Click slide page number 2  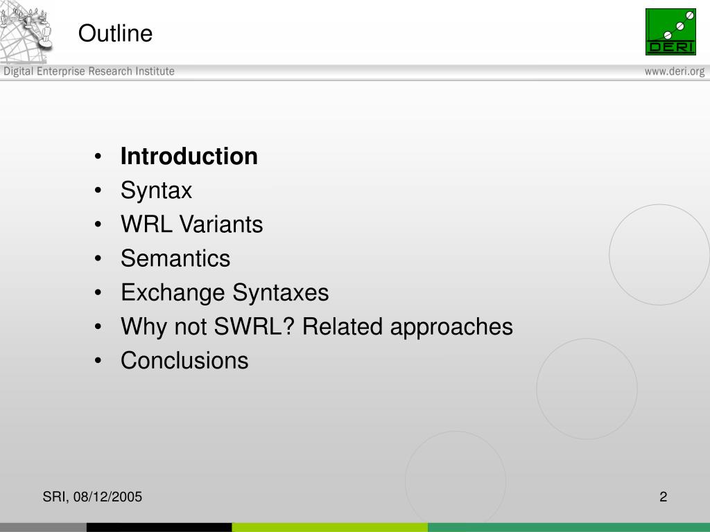(664, 497)
